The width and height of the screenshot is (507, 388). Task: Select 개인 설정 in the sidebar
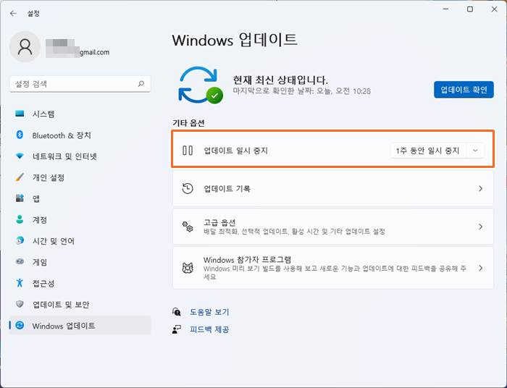click(80, 177)
